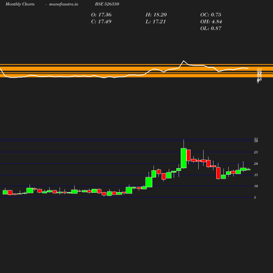Click the price axis label 5
This screenshot has width=273, height=273.
pyautogui.click(x=255, y=198)
